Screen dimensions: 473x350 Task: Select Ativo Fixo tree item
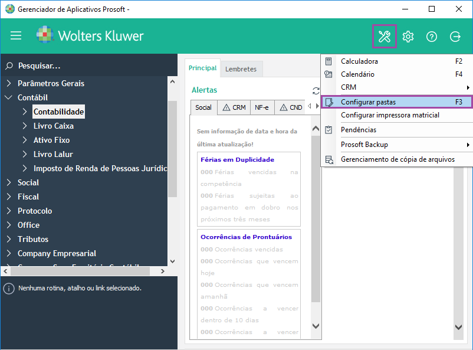click(51, 140)
